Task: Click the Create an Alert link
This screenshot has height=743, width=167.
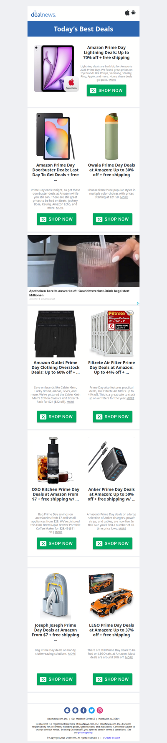Action: pyautogui.click(x=112, y=738)
